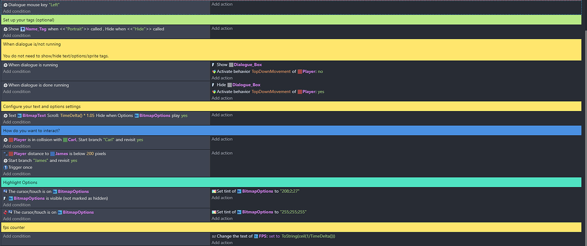Image resolution: width=587 pixels, height=246 pixels.
Task: Select blue 'How do you want to interact?' comment
Action: tap(291, 131)
